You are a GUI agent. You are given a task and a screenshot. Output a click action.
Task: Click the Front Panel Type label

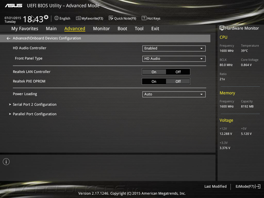[x=29, y=59]
